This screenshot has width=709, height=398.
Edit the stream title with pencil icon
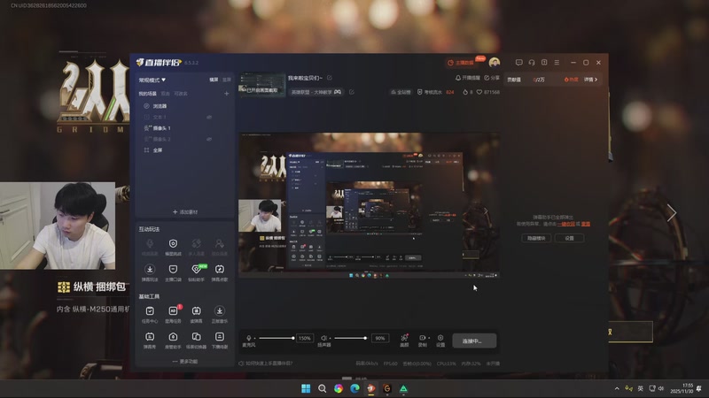(x=329, y=78)
